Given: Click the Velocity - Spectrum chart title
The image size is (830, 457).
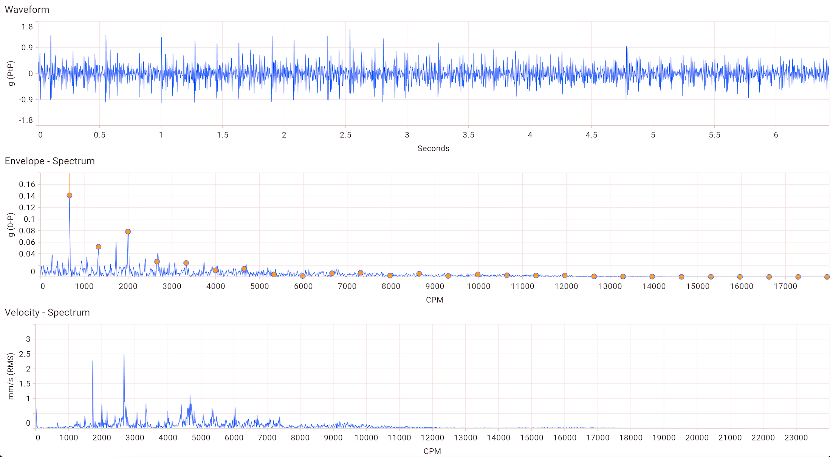Looking at the screenshot, I should coord(47,312).
